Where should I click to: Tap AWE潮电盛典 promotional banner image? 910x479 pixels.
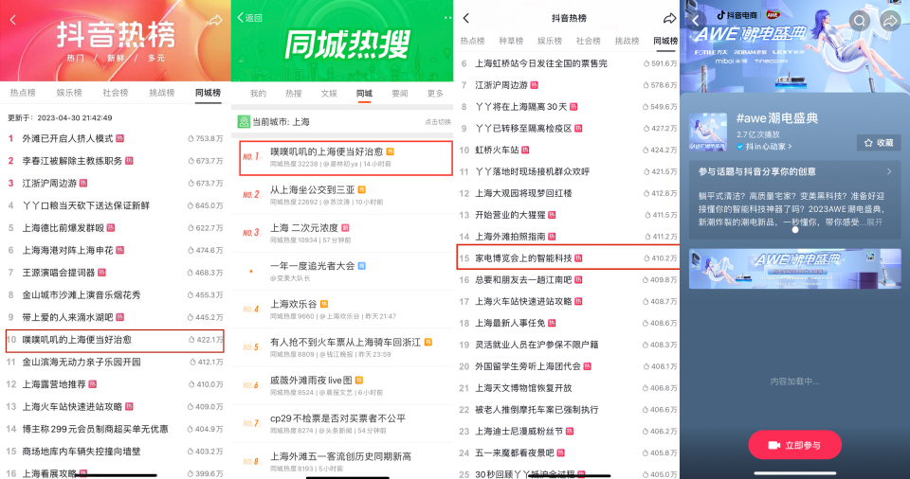(x=794, y=269)
